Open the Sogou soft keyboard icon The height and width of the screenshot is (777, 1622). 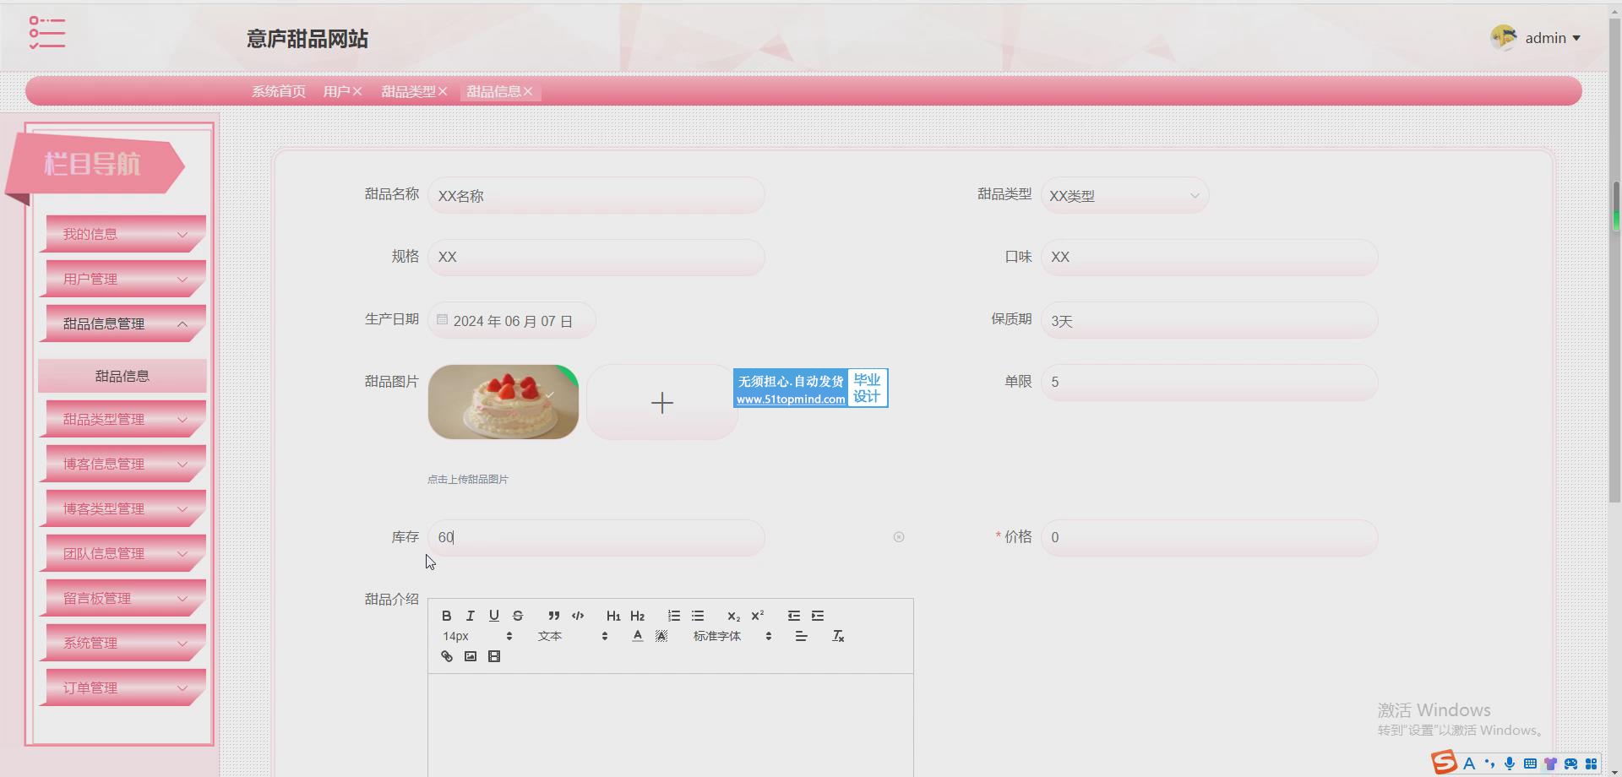point(1530,763)
